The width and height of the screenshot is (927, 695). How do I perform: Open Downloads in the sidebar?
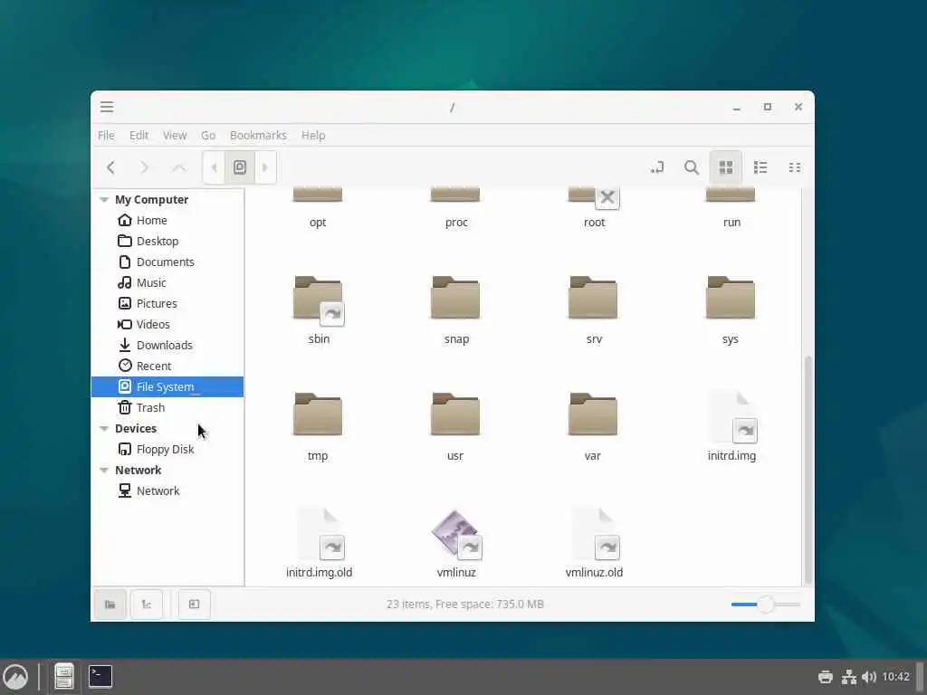coord(167,345)
